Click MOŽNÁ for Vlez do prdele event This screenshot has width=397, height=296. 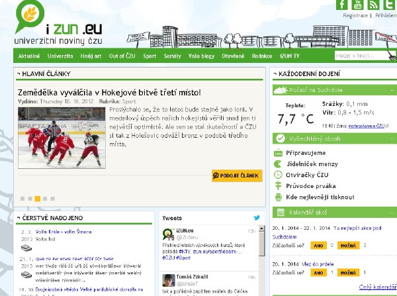click(349, 273)
